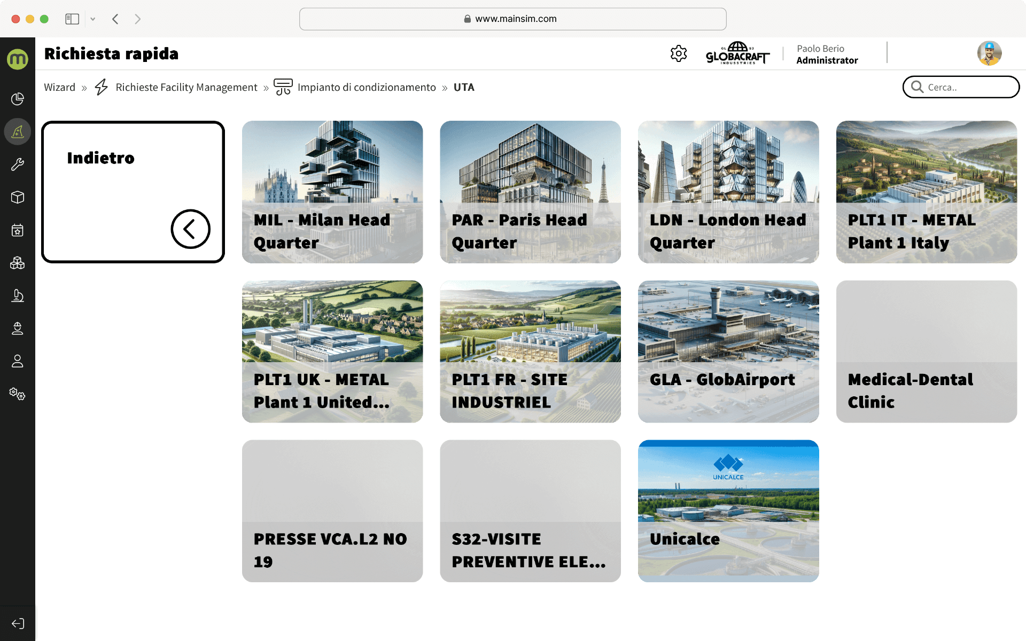
Task: Open the user profile icon in sidebar
Action: coord(18,361)
